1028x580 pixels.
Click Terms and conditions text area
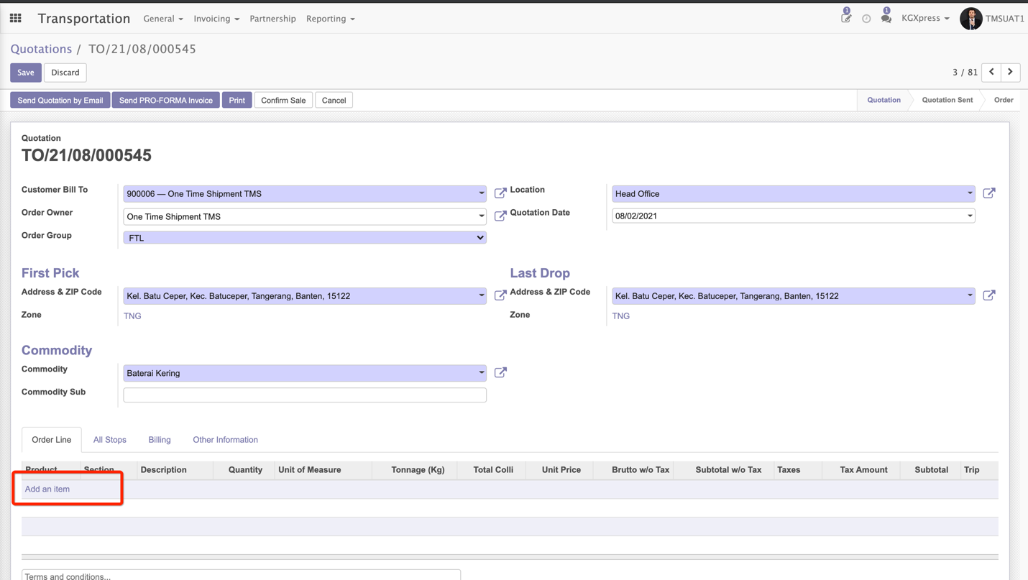click(x=241, y=575)
